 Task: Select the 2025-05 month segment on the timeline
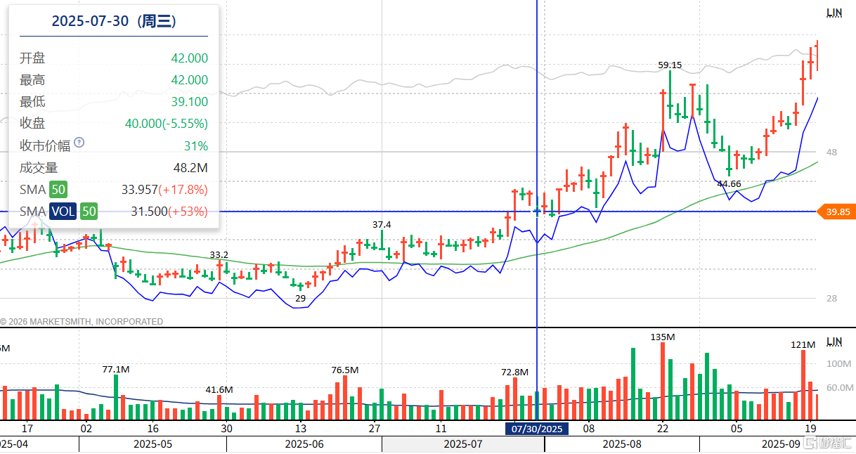(153, 444)
